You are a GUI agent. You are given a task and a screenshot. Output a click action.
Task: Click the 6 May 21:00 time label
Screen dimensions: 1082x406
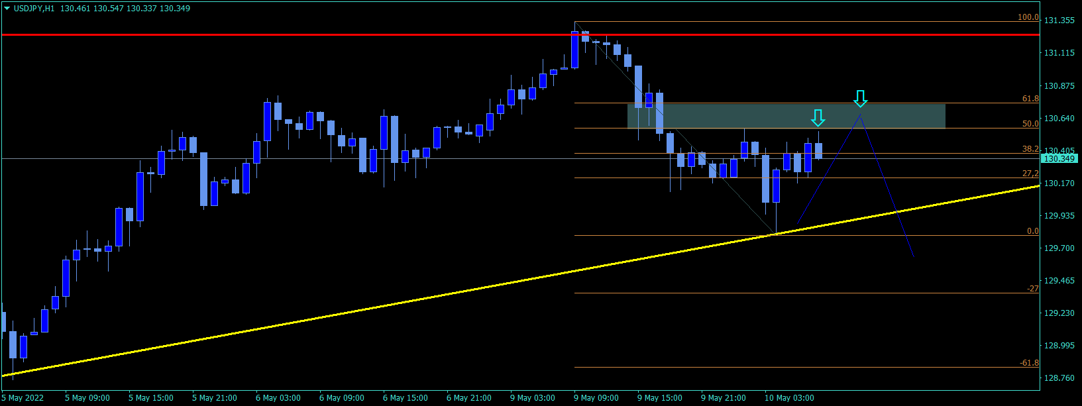[469, 398]
